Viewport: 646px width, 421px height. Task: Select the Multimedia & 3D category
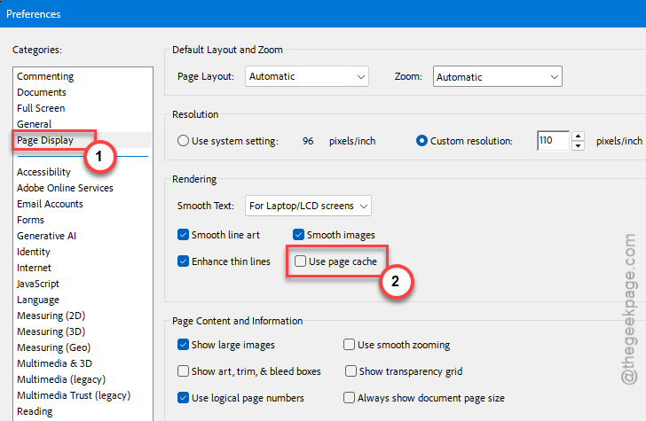tap(54, 363)
